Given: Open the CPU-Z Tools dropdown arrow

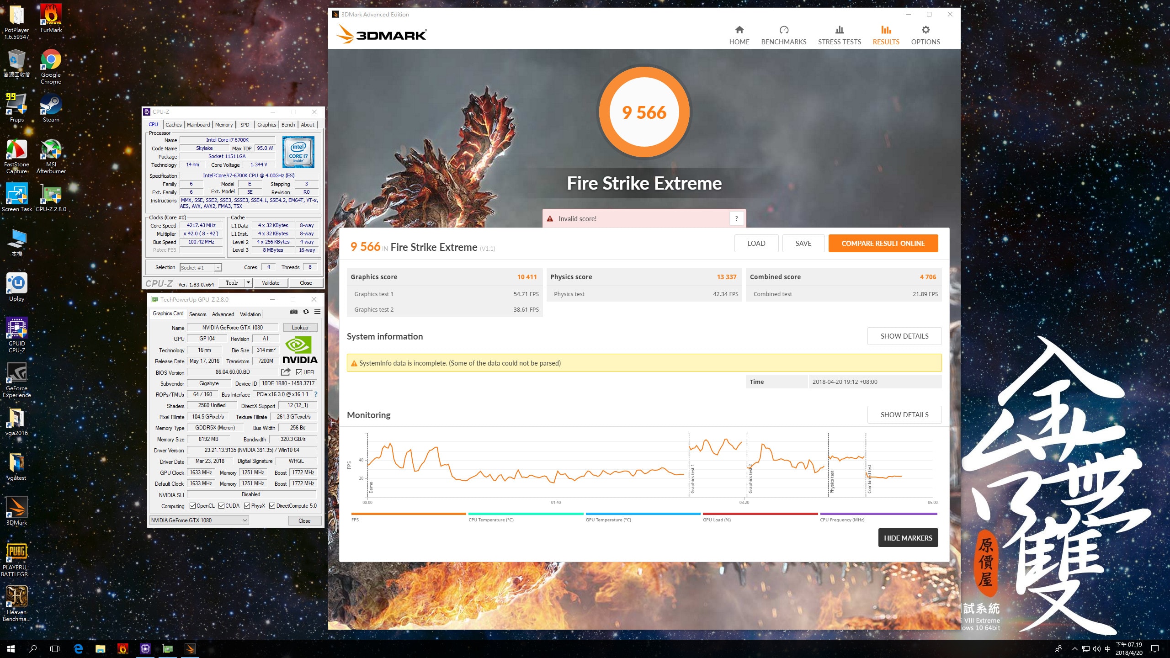Looking at the screenshot, I should (248, 283).
